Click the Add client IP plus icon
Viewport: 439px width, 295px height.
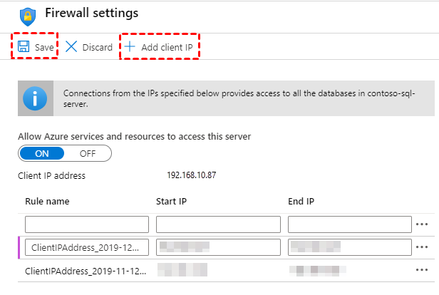[130, 47]
